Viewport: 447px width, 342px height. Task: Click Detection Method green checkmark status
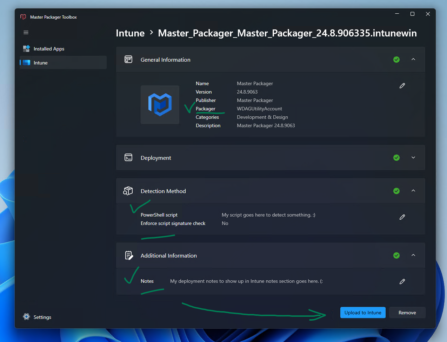[396, 191]
